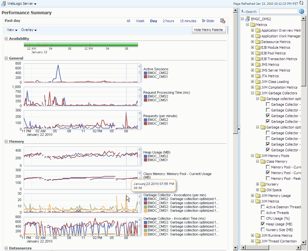Click the metric palette Search input field
Image resolution: width=308 pixels, height=251 pixels.
click(278, 11)
